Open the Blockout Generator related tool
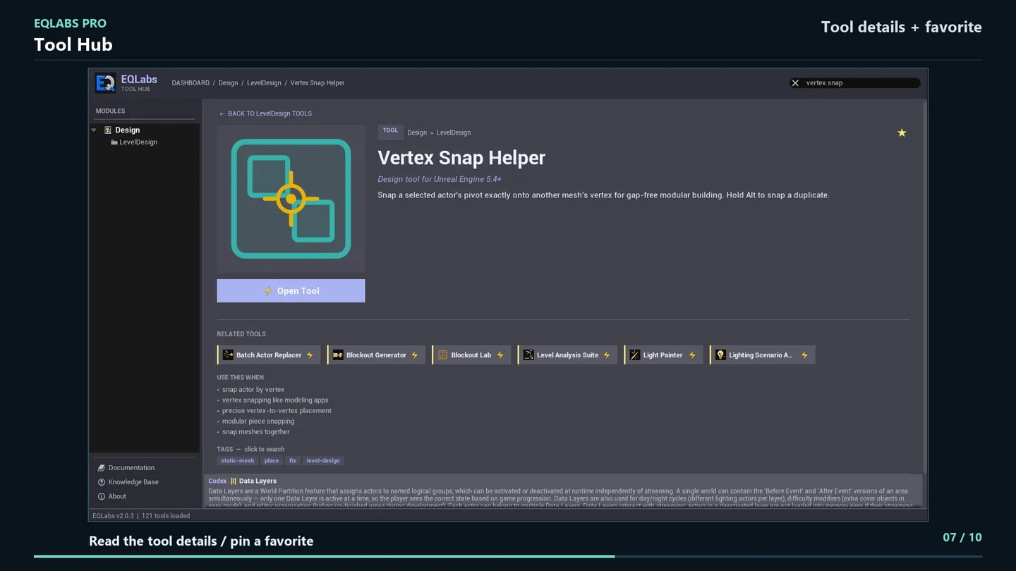 tap(376, 355)
